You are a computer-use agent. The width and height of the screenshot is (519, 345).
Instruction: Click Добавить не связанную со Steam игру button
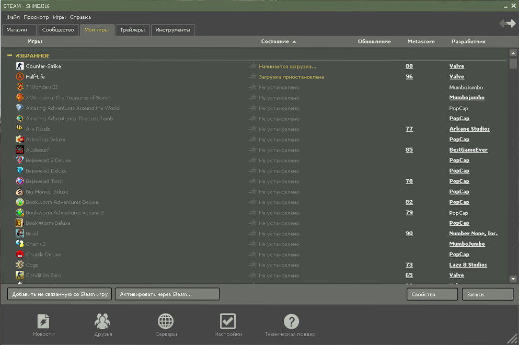(x=60, y=294)
